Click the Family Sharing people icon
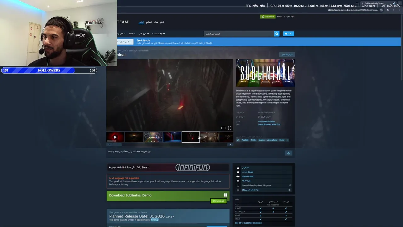403x227 pixels. tap(238, 181)
